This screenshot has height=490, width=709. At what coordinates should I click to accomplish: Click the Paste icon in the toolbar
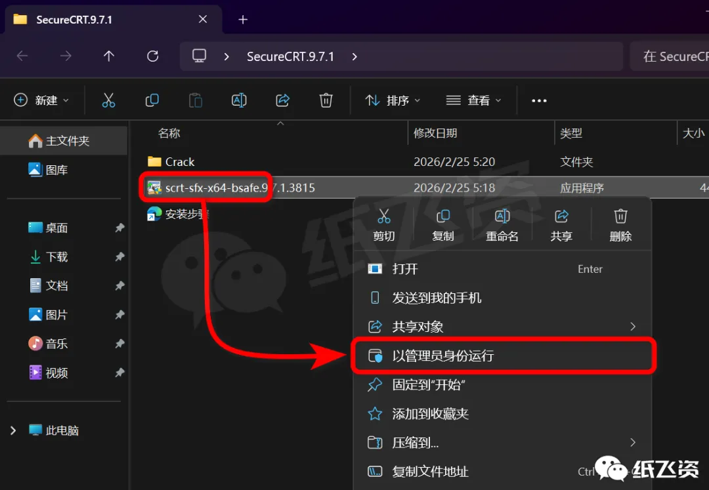pyautogui.click(x=196, y=100)
